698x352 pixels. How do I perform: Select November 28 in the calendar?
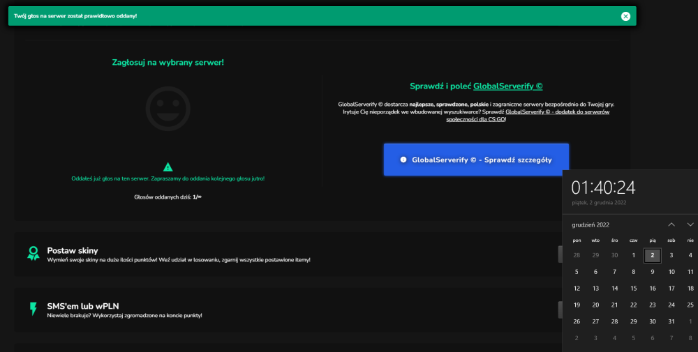click(x=577, y=255)
